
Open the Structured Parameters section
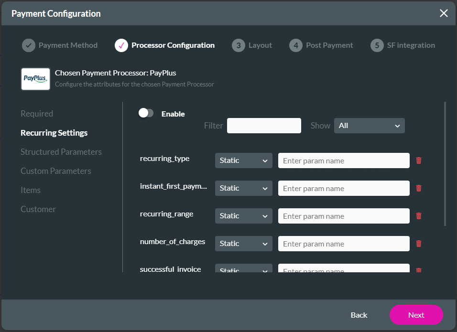(61, 152)
